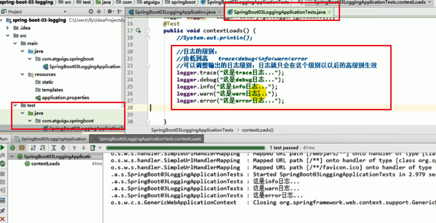Click contextLoads() in editor breadcrumb
This screenshot has width=436, height=223.
click(258, 130)
